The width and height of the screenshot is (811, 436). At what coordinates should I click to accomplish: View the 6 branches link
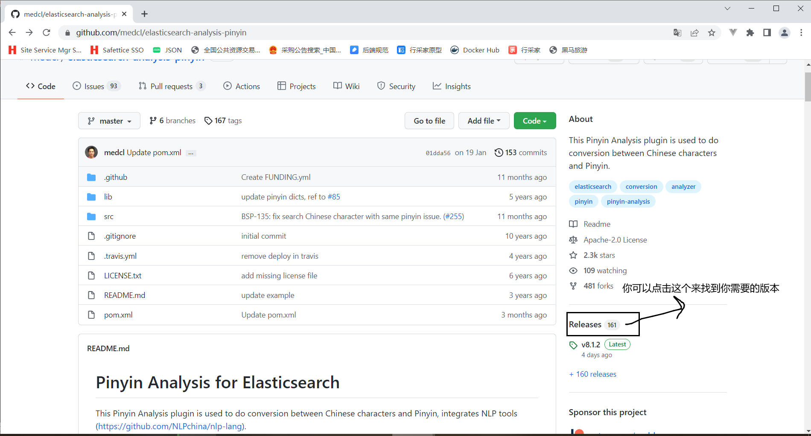pos(172,121)
